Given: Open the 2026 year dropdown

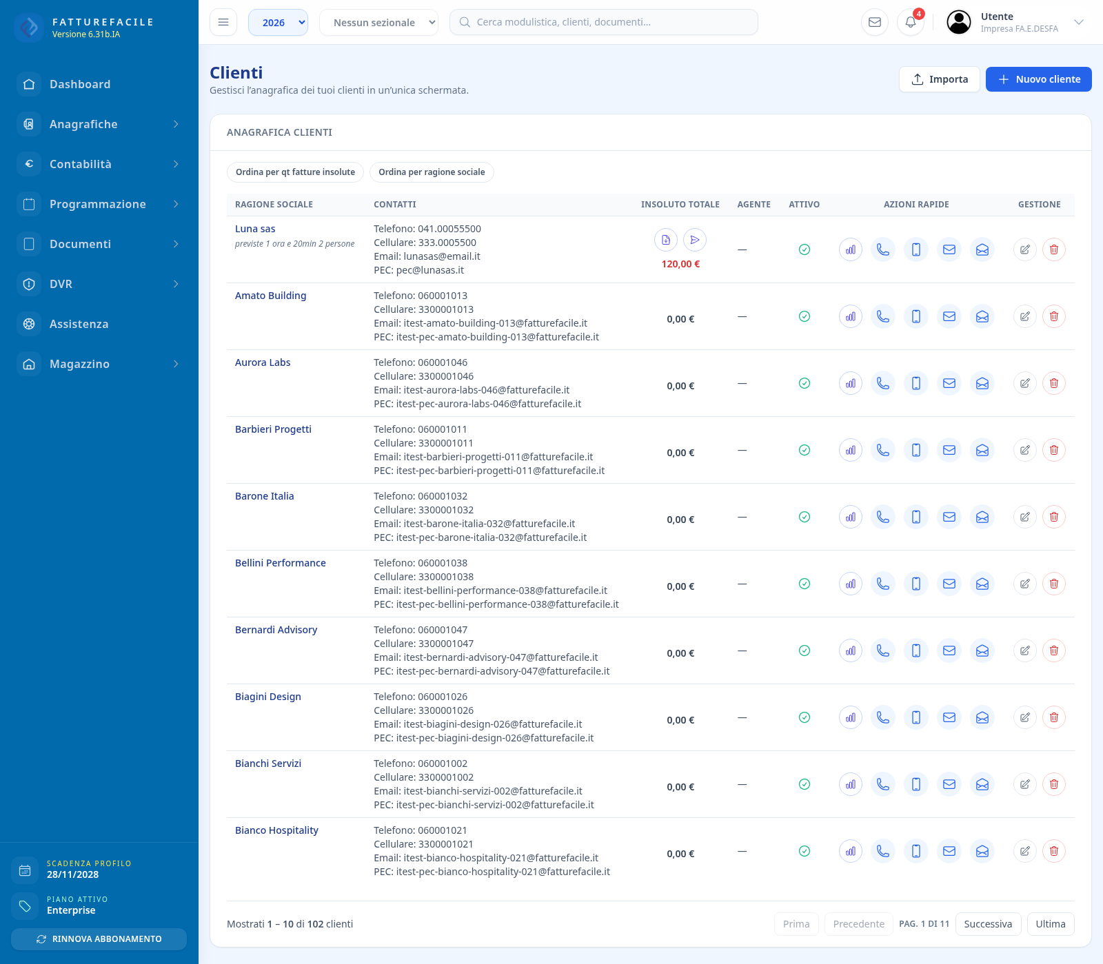Looking at the screenshot, I should (x=278, y=22).
